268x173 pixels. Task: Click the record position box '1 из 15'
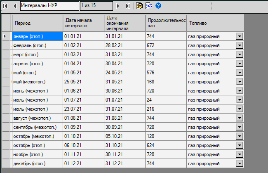click(x=96, y=6)
